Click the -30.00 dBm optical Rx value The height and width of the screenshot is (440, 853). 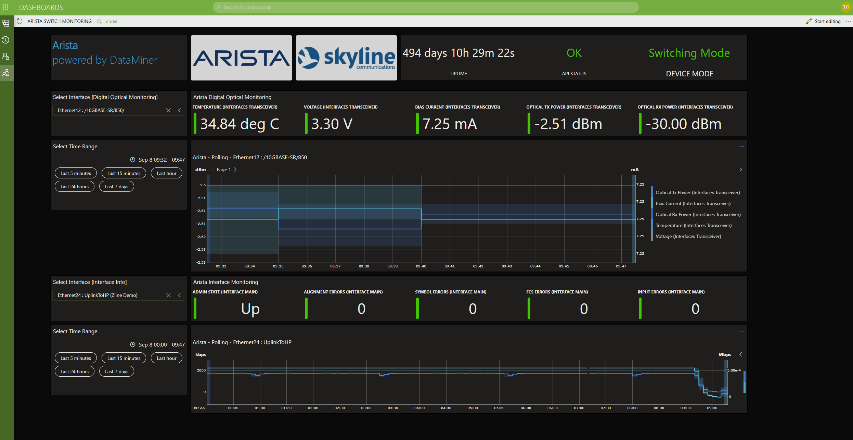[684, 124]
